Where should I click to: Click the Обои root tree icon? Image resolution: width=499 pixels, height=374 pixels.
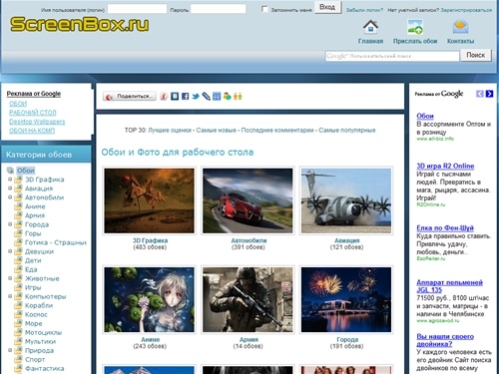click(11, 171)
